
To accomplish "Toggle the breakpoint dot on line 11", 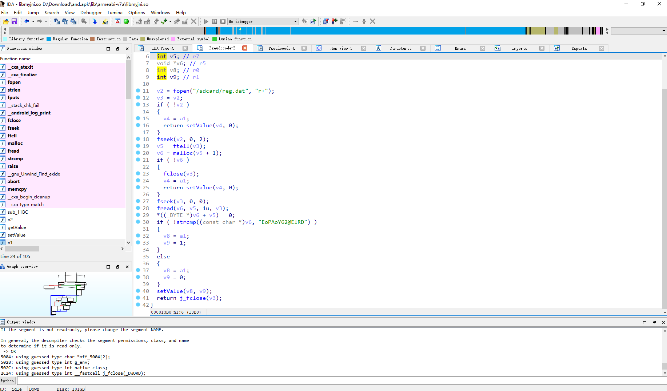I will [x=138, y=90].
